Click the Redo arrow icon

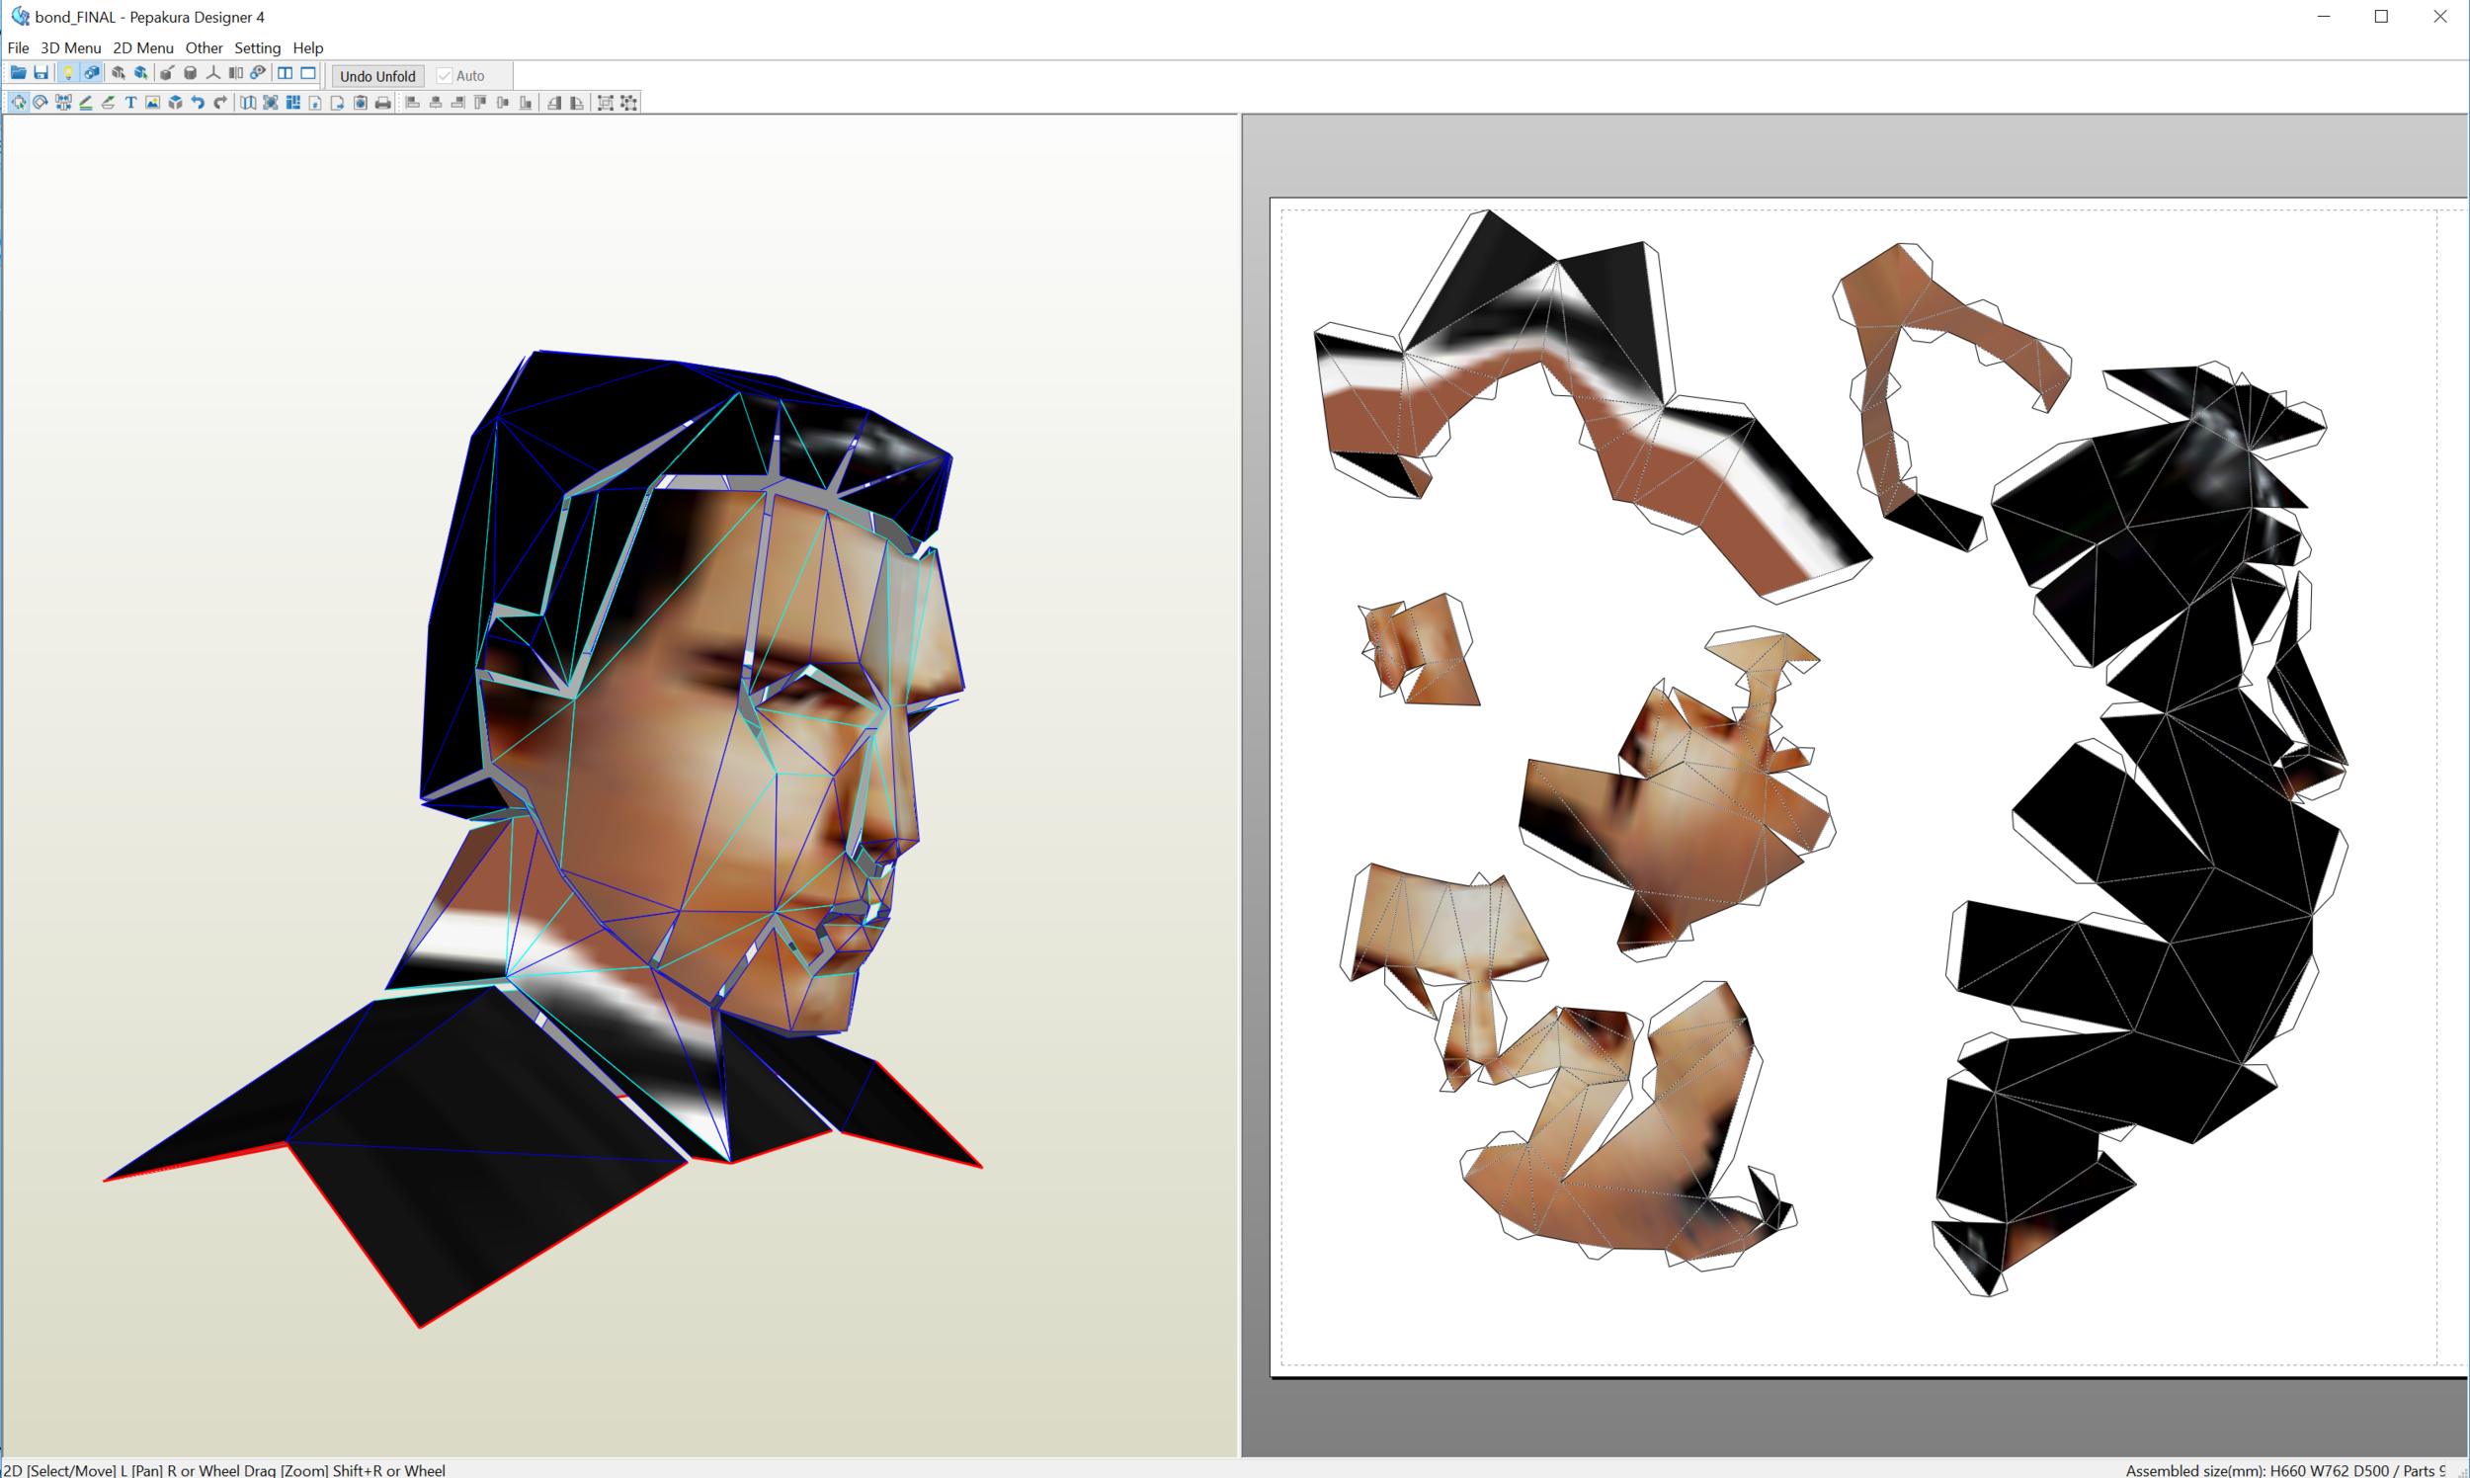pyautogui.click(x=220, y=103)
